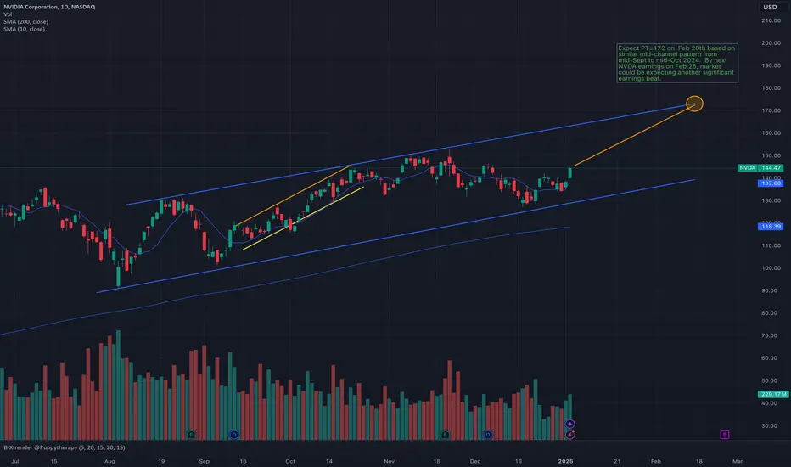Click the upcoming February earnings 'E' icon
The image size is (791, 467).
[725, 435]
